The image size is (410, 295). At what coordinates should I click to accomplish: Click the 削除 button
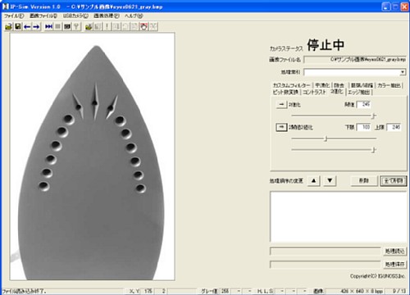tap(364, 181)
